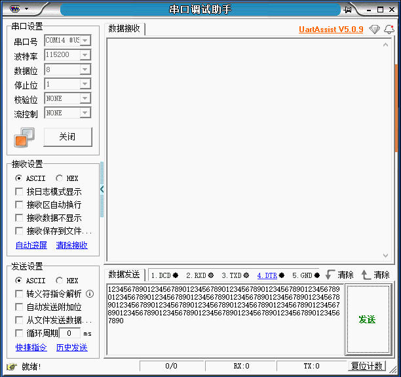Viewport: 401px width, 377px height.
Task: Click the clear receive link
Action: pos(72,245)
